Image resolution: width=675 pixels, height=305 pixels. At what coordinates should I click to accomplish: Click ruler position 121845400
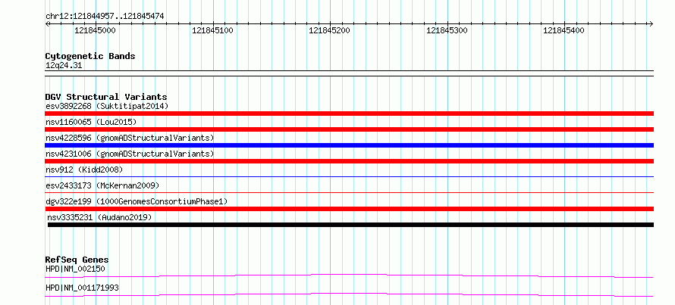[564, 30]
